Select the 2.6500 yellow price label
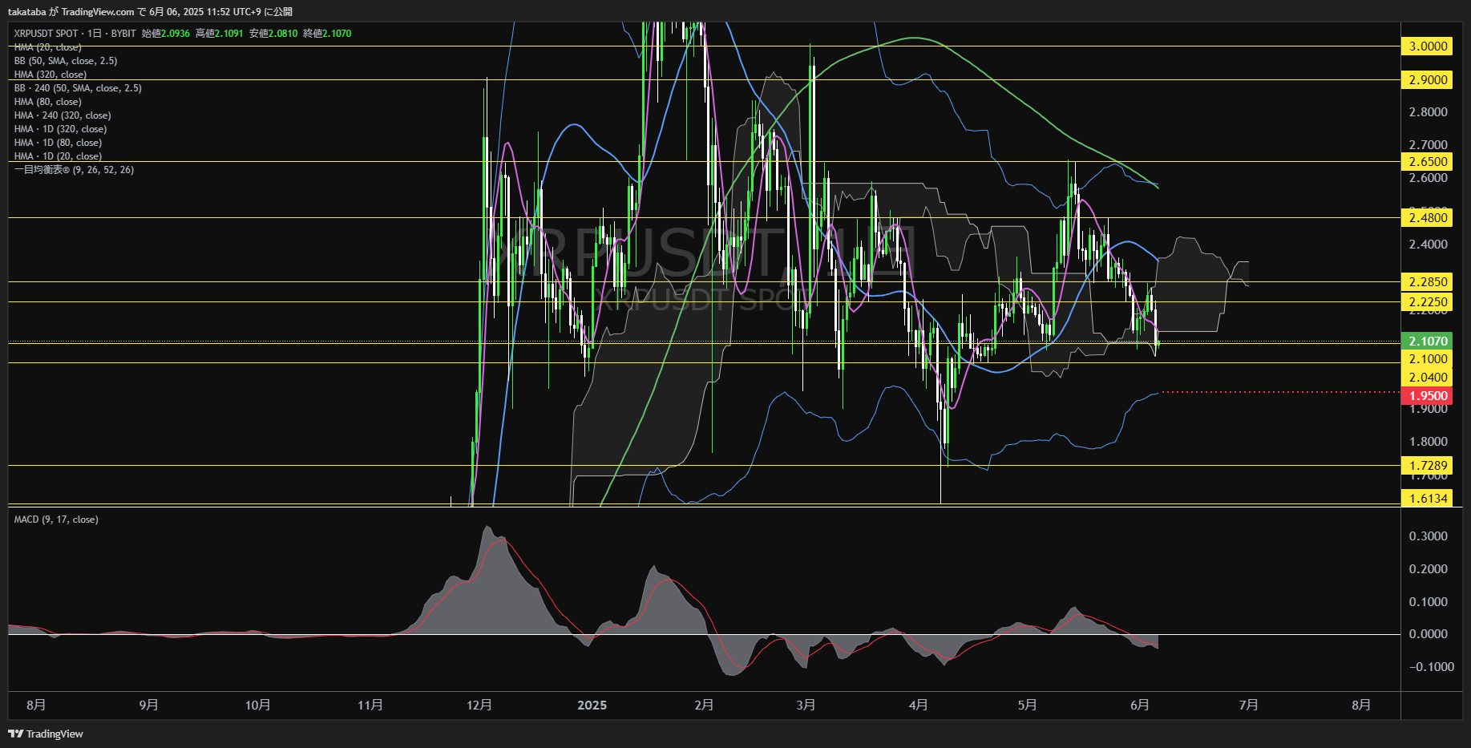1471x748 pixels. pos(1427,162)
